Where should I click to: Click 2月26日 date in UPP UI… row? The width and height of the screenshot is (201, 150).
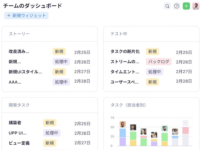pos(82,133)
